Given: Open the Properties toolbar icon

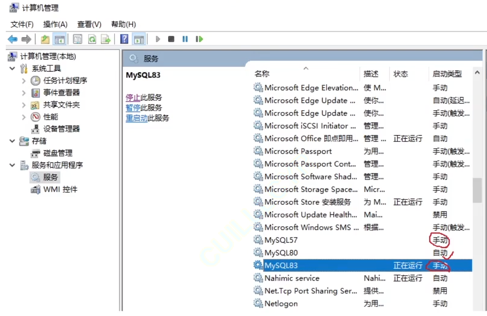Looking at the screenshot, I should (x=77, y=39).
